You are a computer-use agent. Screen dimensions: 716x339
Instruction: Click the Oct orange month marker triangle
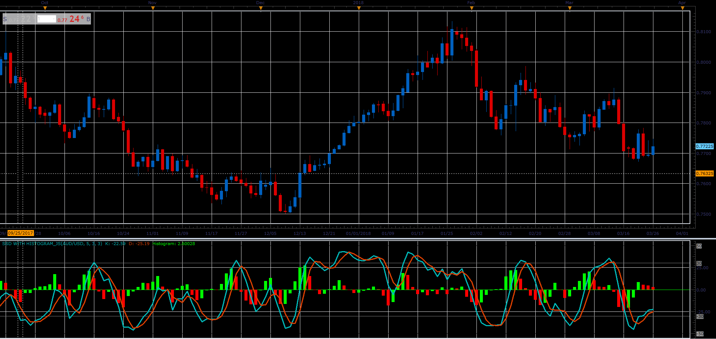click(45, 8)
